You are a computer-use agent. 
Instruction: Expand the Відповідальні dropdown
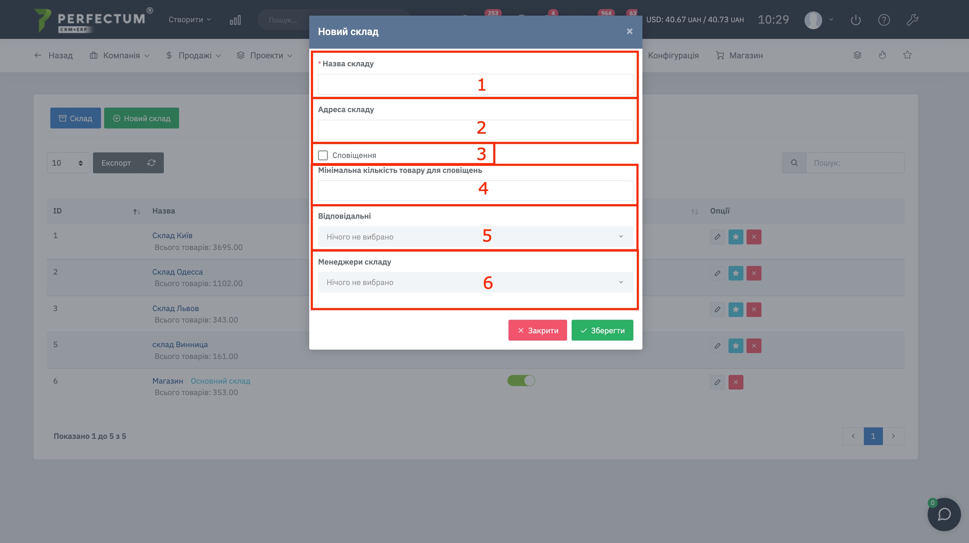pos(475,236)
